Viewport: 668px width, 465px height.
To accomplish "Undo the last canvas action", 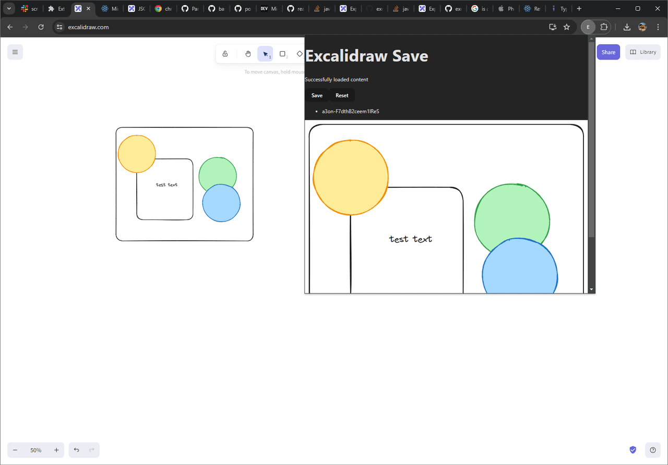I will [x=77, y=450].
